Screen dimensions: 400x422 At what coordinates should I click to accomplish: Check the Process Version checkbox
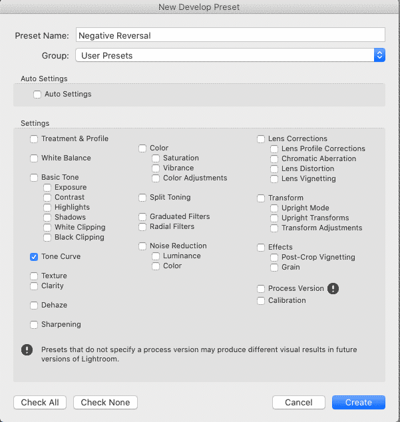coord(261,289)
